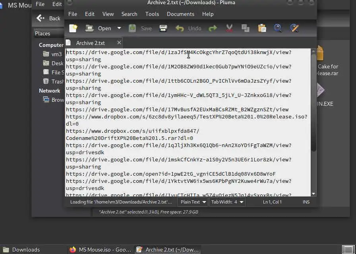Open Pluma Tools menu
This screenshot has height=254, width=356.
(x=152, y=14)
